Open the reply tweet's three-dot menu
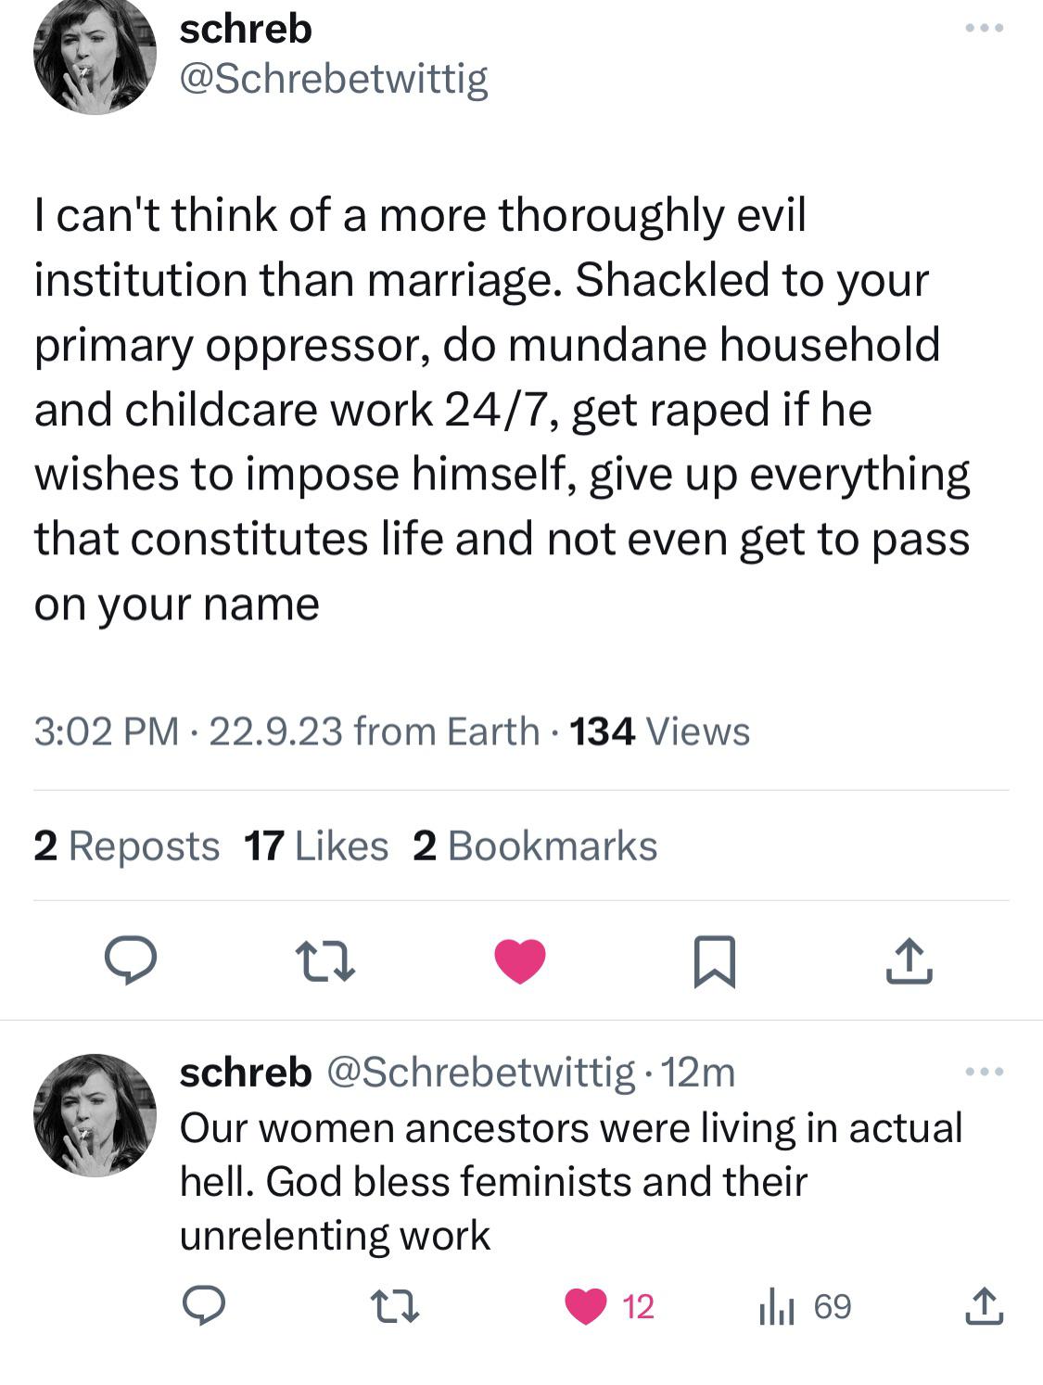Screen dimensions: 1043x1385 point(983,1073)
